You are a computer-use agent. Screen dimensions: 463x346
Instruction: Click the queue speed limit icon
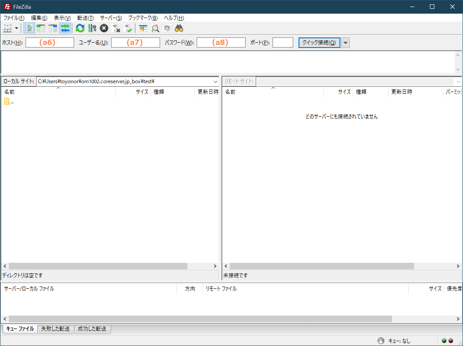click(x=381, y=341)
